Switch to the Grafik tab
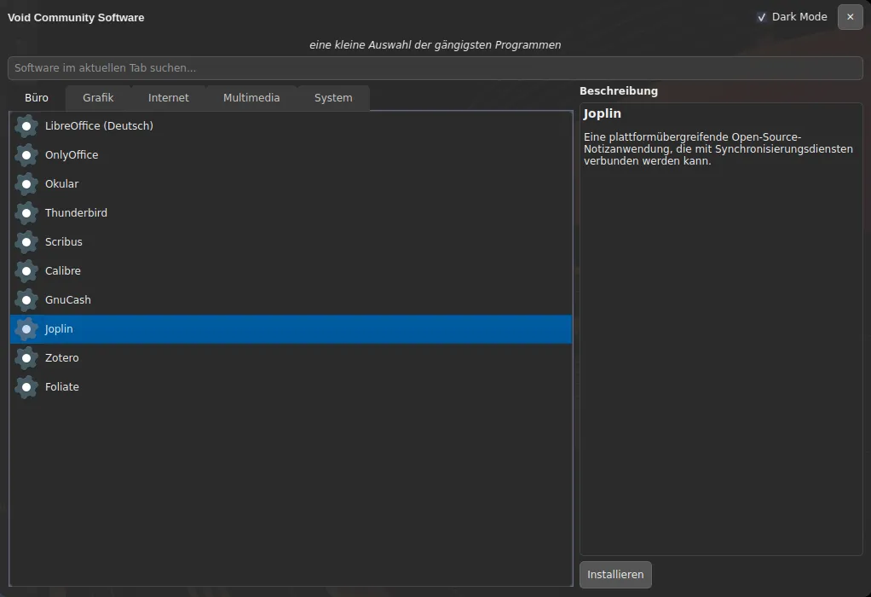The width and height of the screenshot is (871, 597). click(98, 98)
